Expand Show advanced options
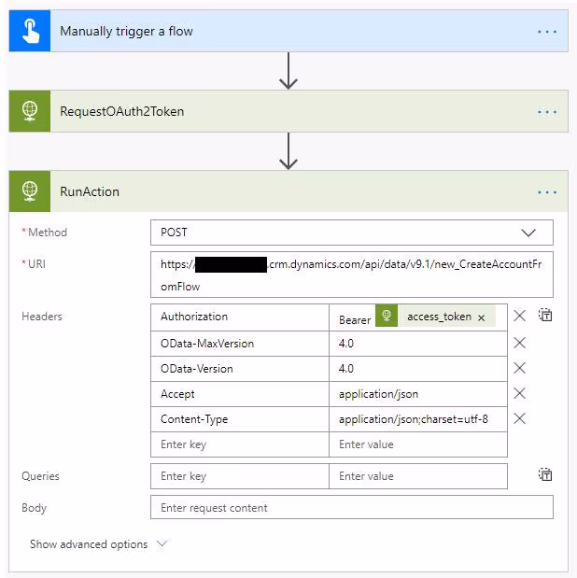The height and width of the screenshot is (578, 577). 98,544
